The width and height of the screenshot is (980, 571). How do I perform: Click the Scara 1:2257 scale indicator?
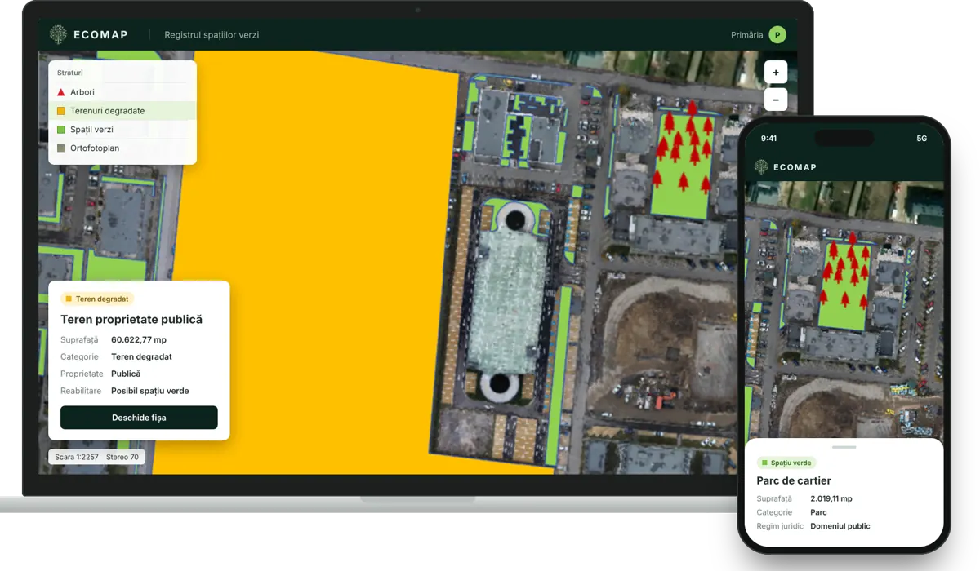coord(76,457)
